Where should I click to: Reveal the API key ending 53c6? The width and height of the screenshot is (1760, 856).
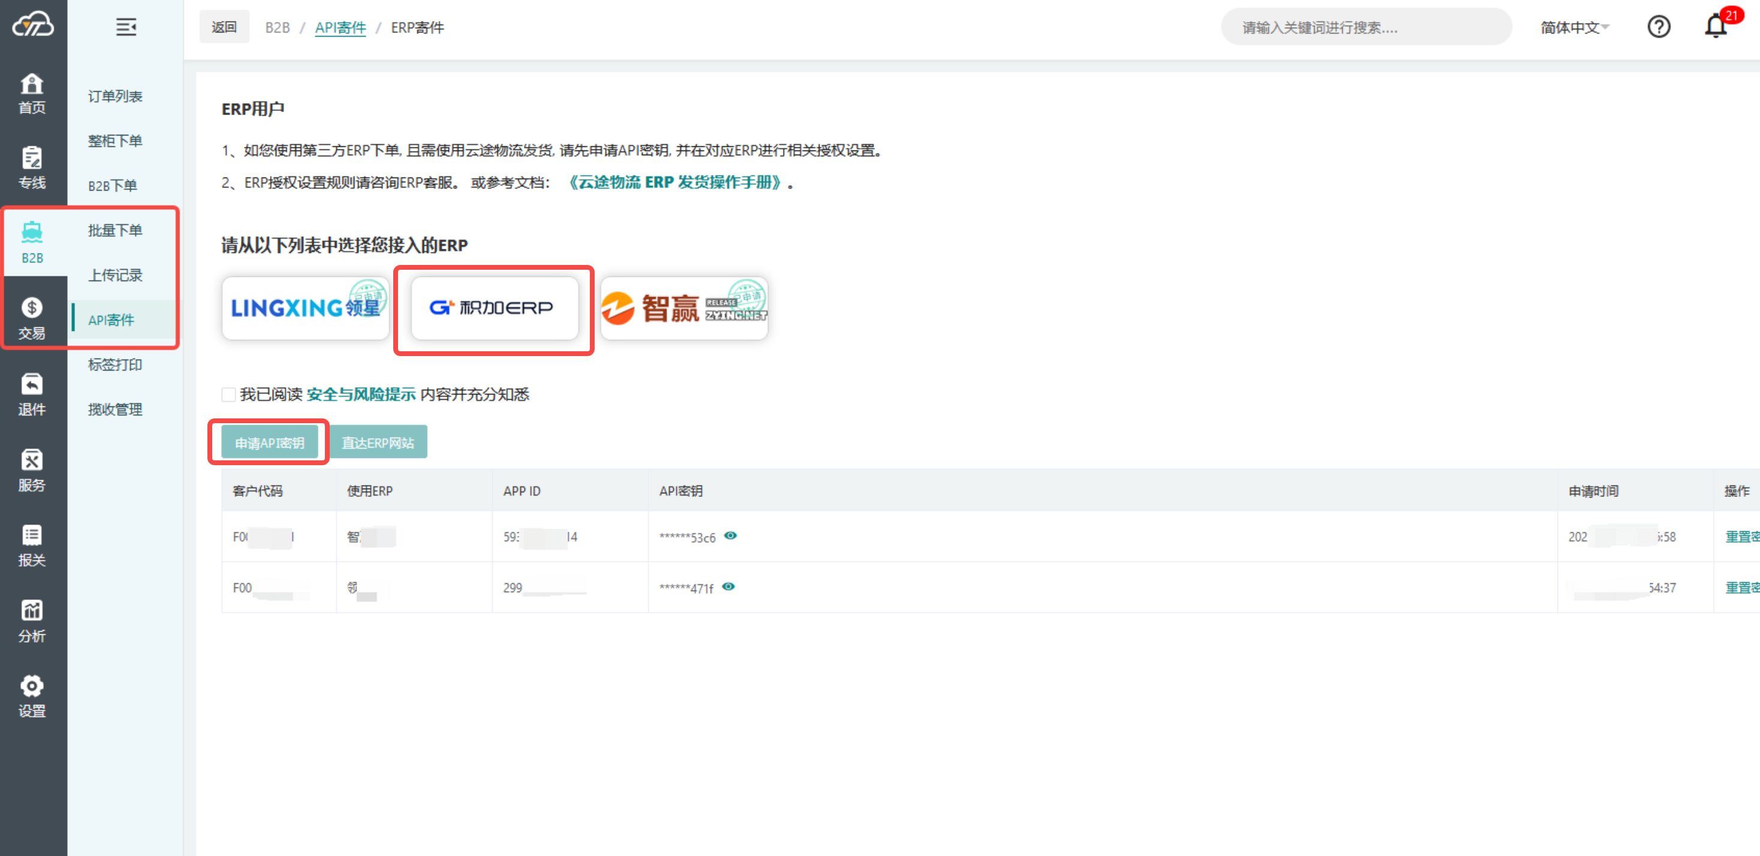(730, 535)
